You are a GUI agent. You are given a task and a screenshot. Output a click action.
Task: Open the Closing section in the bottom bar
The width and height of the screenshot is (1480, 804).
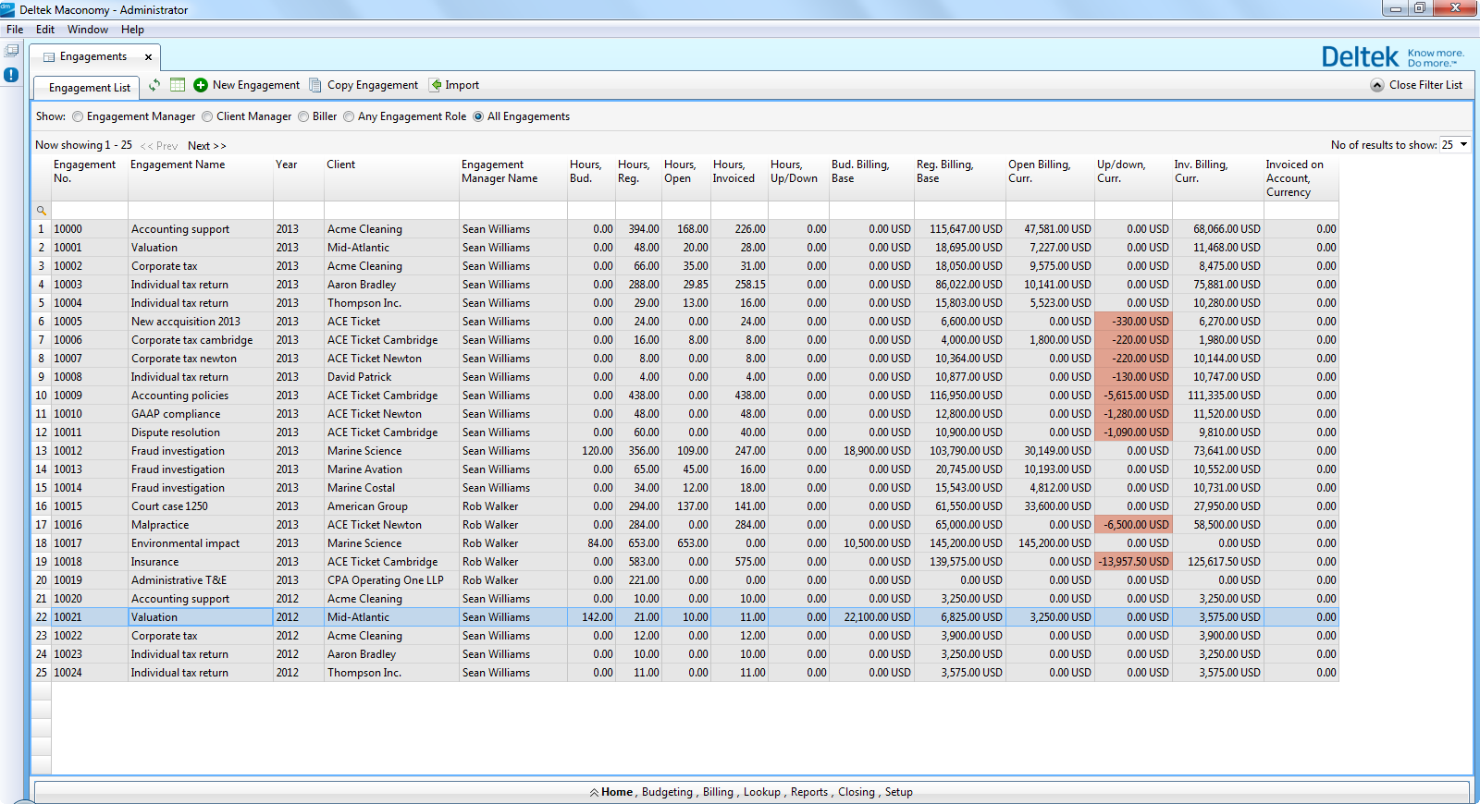click(857, 793)
